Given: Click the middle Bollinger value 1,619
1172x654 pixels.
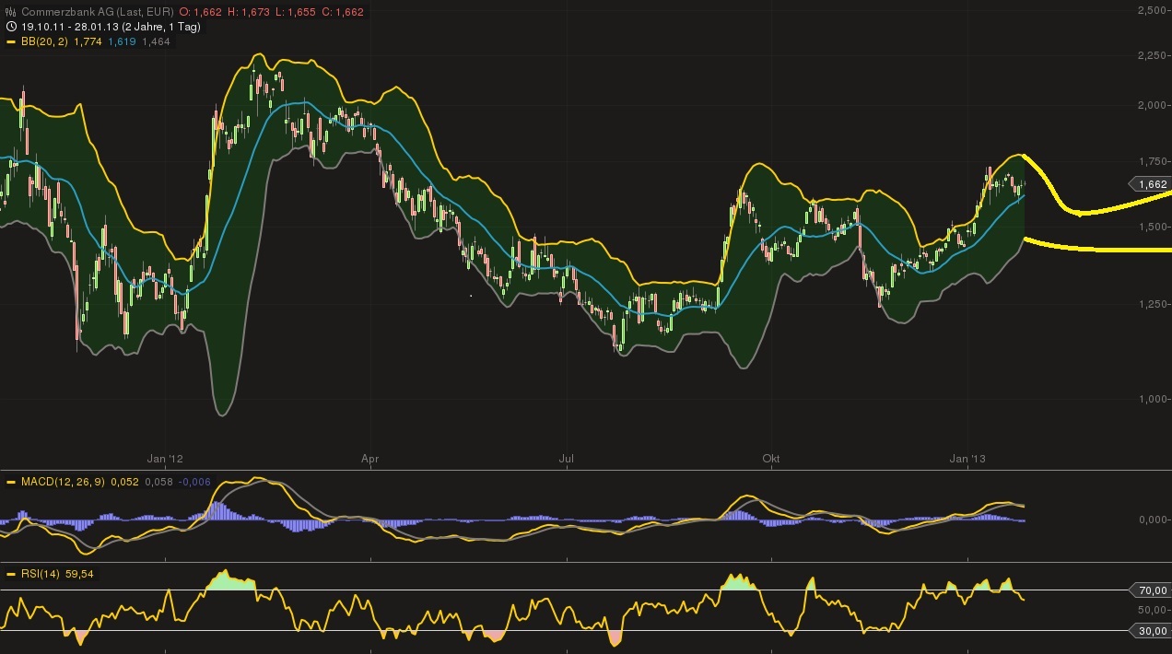Looking at the screenshot, I should click(122, 41).
